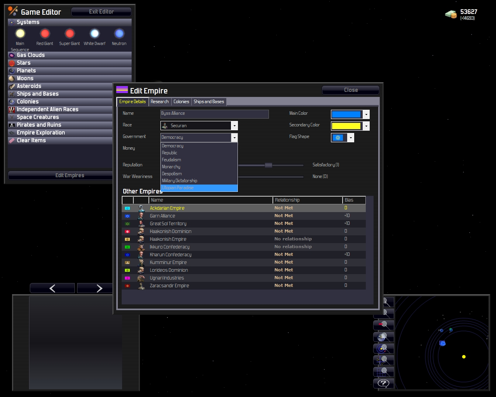This screenshot has height=397, width=496.
Task: Open the Colonies tab in Edit Empire
Action: coord(181,102)
